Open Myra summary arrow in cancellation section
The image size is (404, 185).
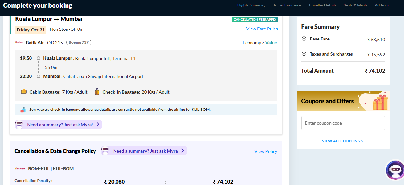click(183, 151)
